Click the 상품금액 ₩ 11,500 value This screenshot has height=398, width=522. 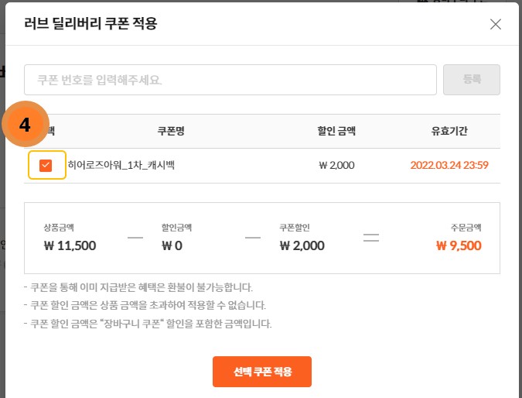(70, 246)
